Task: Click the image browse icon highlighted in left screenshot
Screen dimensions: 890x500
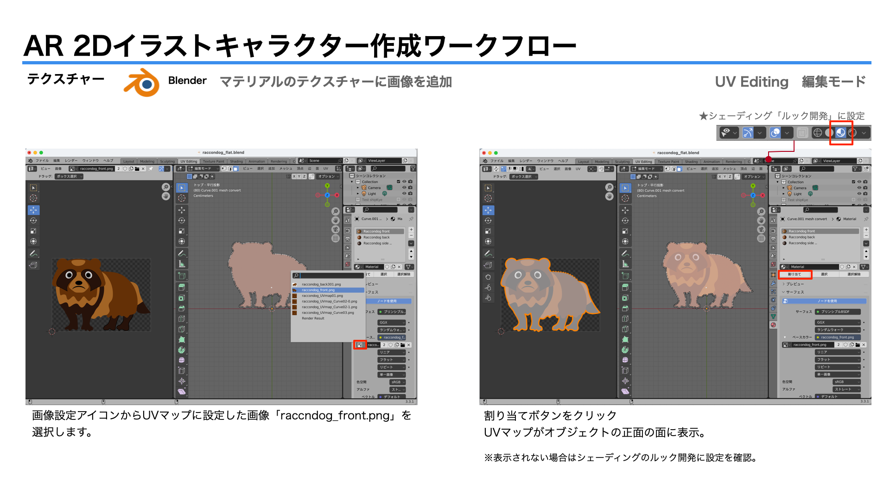Action: (x=360, y=345)
